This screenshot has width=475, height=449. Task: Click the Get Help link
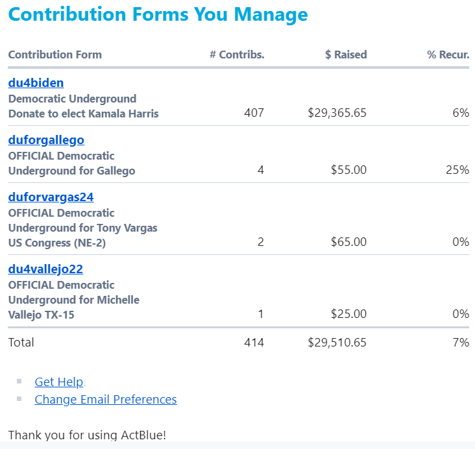(x=58, y=382)
